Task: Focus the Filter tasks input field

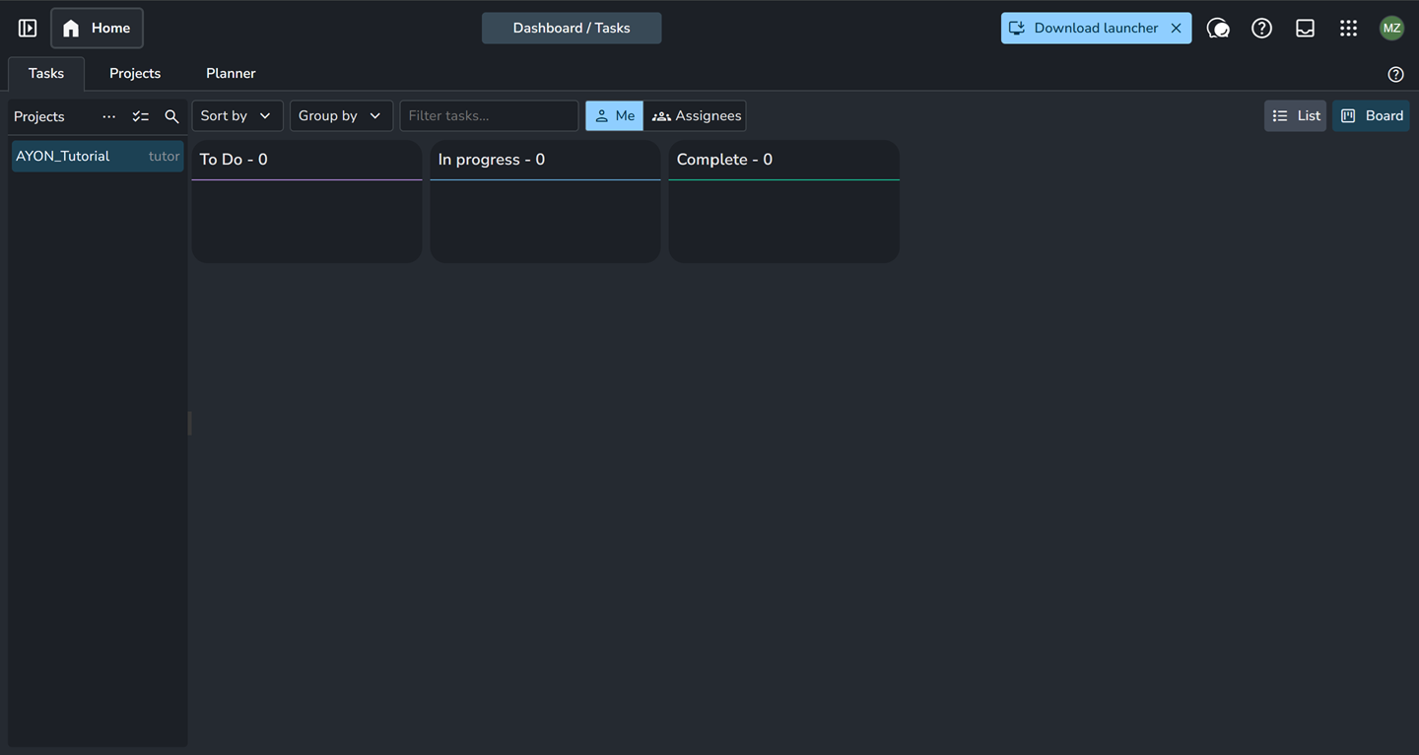Action: pyautogui.click(x=489, y=116)
